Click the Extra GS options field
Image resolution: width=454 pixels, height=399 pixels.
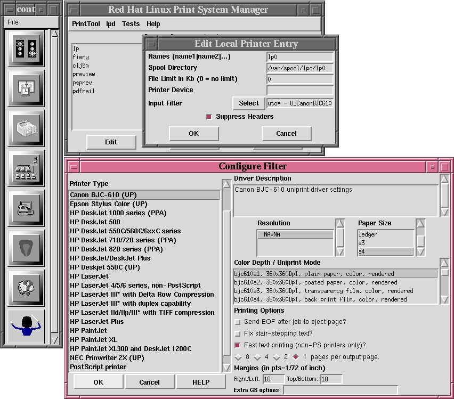[340, 390]
